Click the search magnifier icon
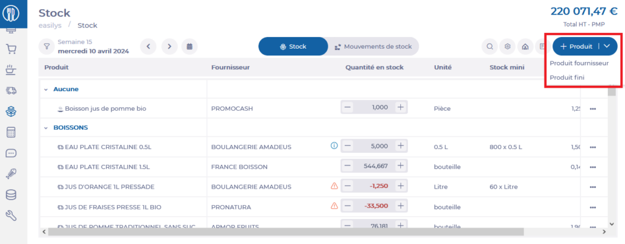Image resolution: width=625 pixels, height=244 pixels. pos(490,46)
